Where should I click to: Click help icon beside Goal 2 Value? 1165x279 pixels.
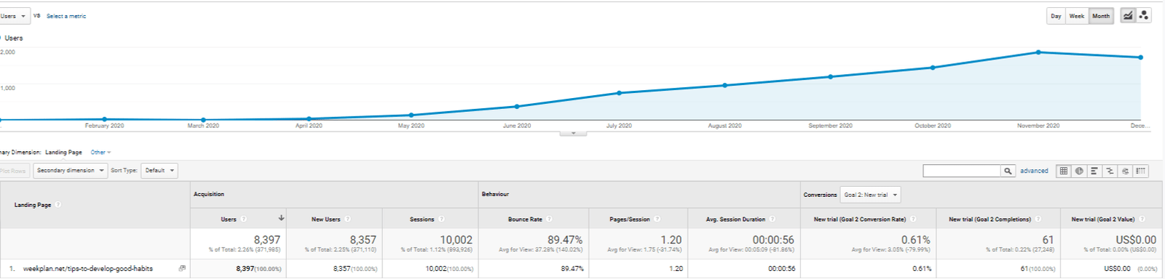(x=1142, y=219)
